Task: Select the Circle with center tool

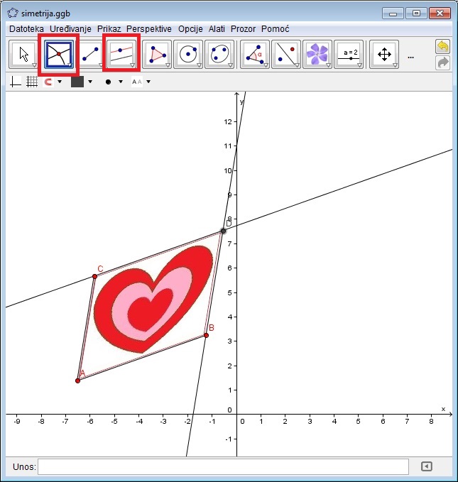Action: [188, 54]
